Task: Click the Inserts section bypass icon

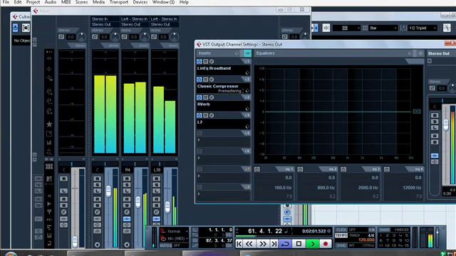Action: (237, 53)
